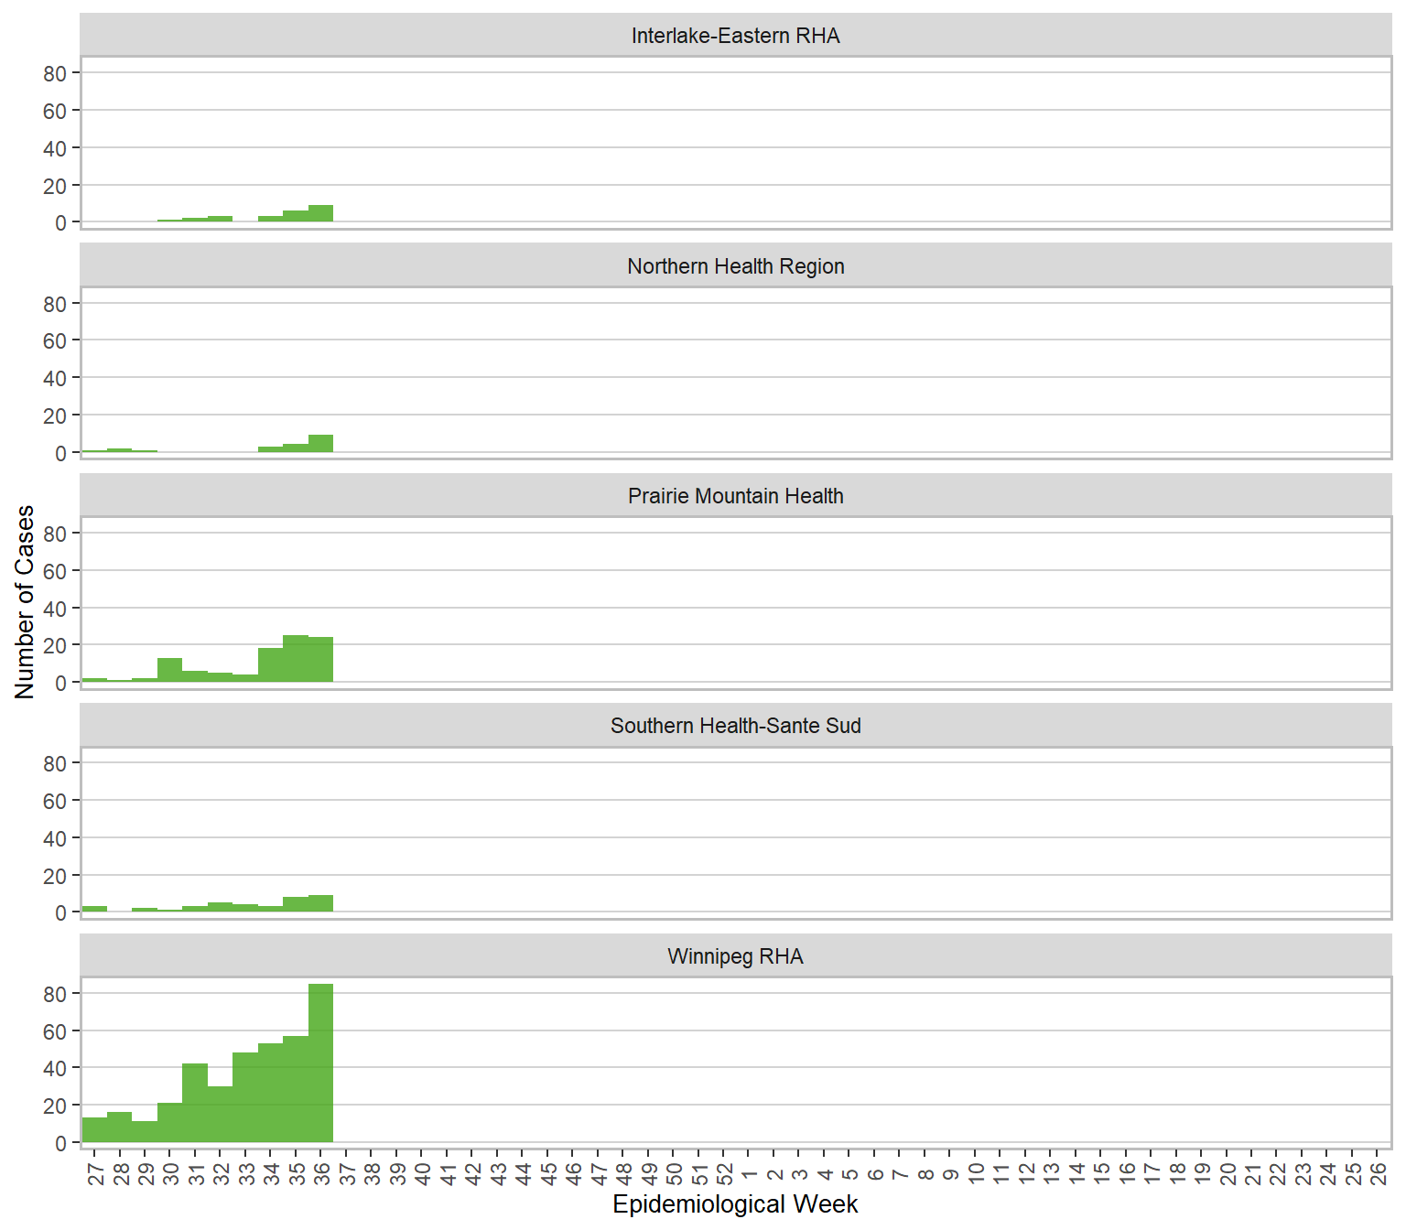The width and height of the screenshot is (1406, 1230).
Task: Click the Epidemiological Week axis title
Action: (735, 1204)
